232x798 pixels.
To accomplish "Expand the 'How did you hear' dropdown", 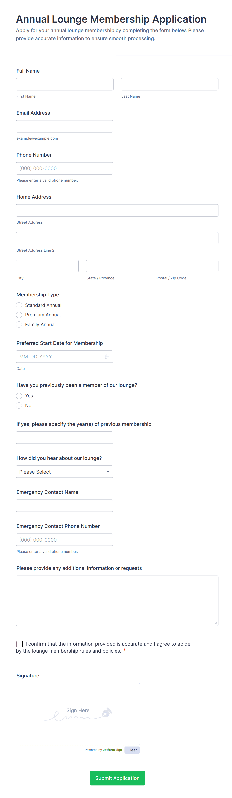I will tap(64, 472).
